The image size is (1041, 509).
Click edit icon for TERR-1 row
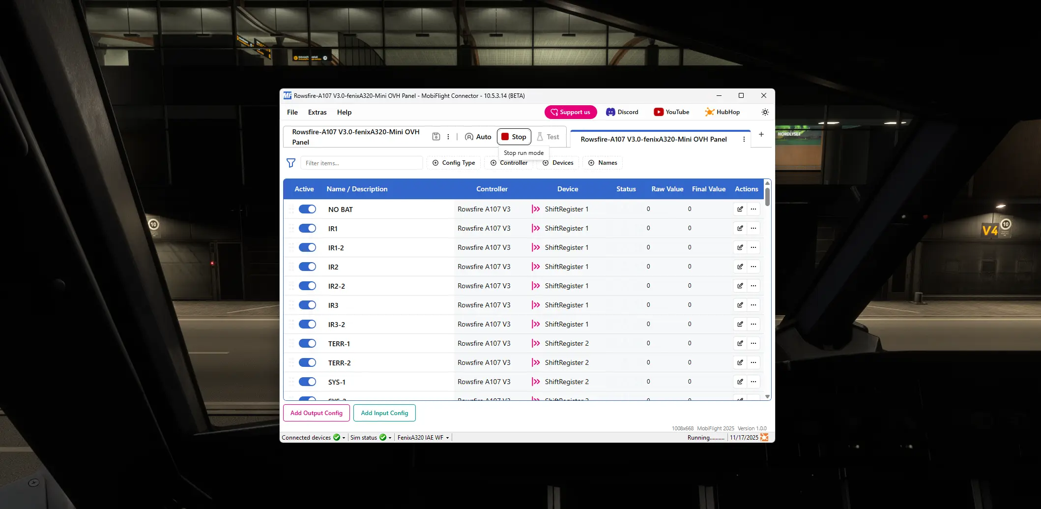coord(740,343)
